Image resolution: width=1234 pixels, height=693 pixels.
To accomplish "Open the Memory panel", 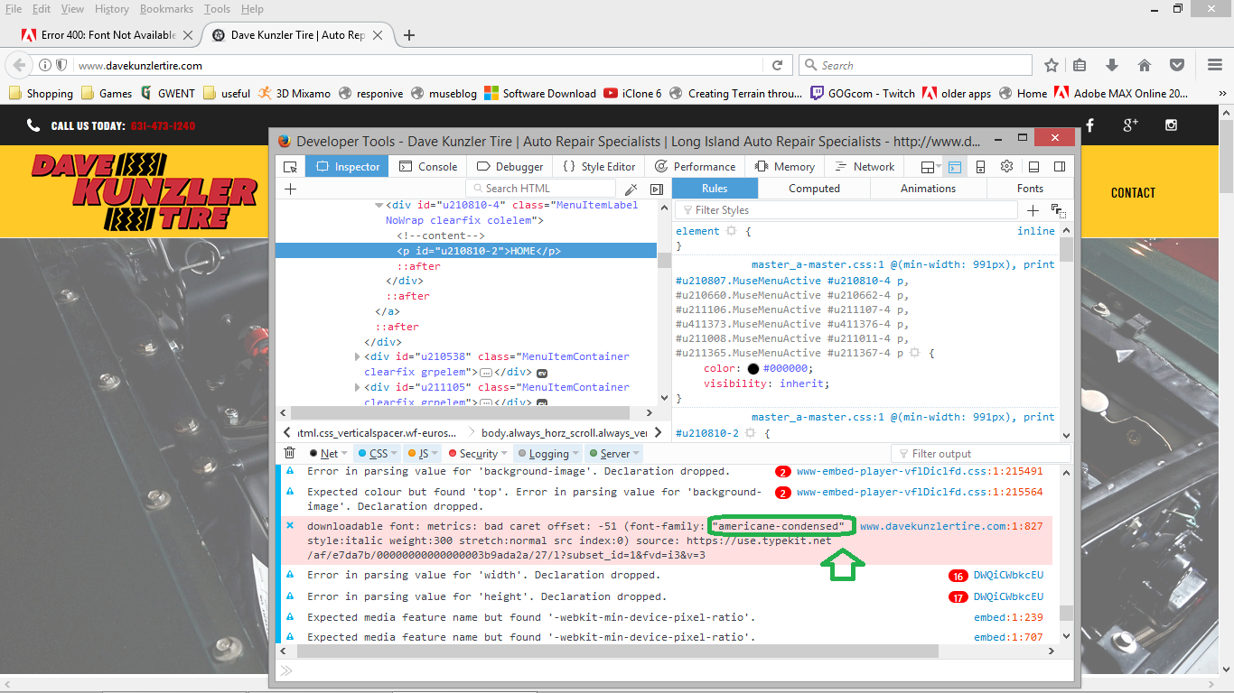I will coord(784,167).
